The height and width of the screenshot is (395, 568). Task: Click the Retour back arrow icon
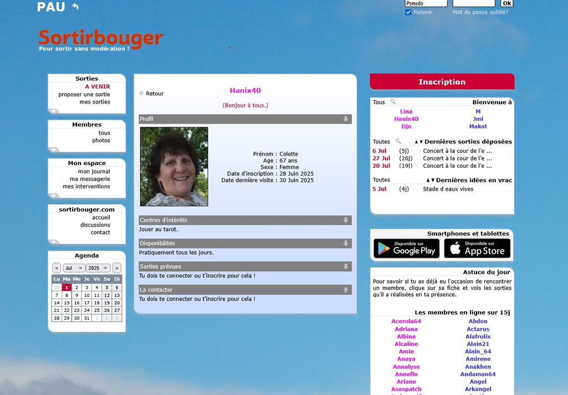tap(141, 93)
